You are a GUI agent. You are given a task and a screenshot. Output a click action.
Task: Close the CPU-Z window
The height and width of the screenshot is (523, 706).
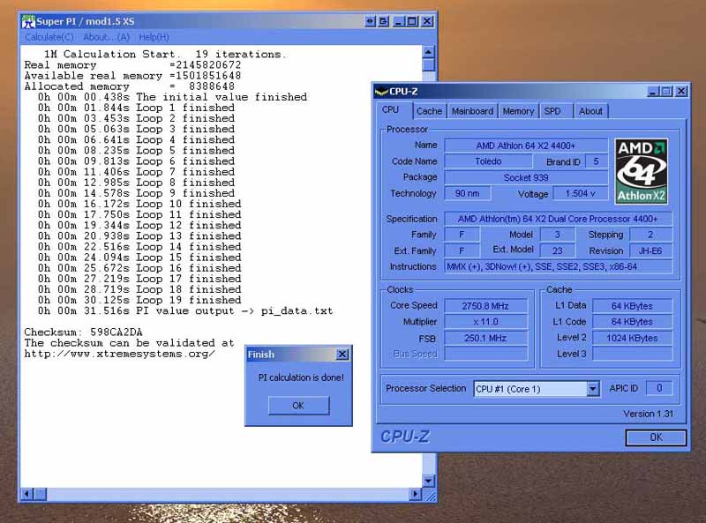click(681, 92)
